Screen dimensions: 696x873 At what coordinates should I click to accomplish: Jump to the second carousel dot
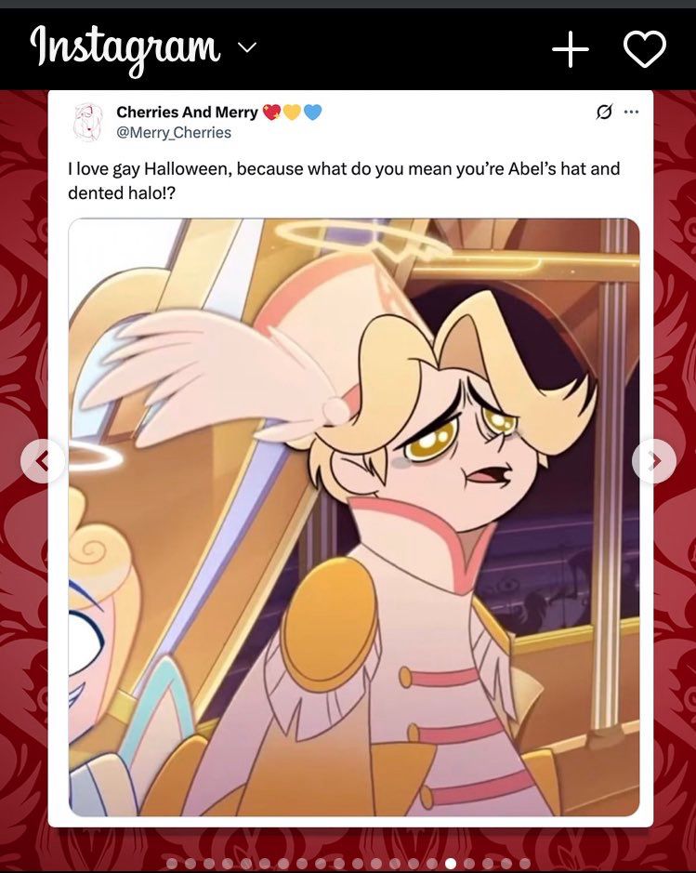(190, 864)
